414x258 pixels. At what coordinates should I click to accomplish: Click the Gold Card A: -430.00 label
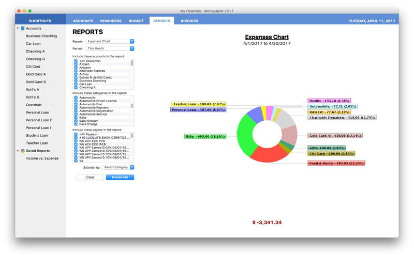tap(335, 136)
